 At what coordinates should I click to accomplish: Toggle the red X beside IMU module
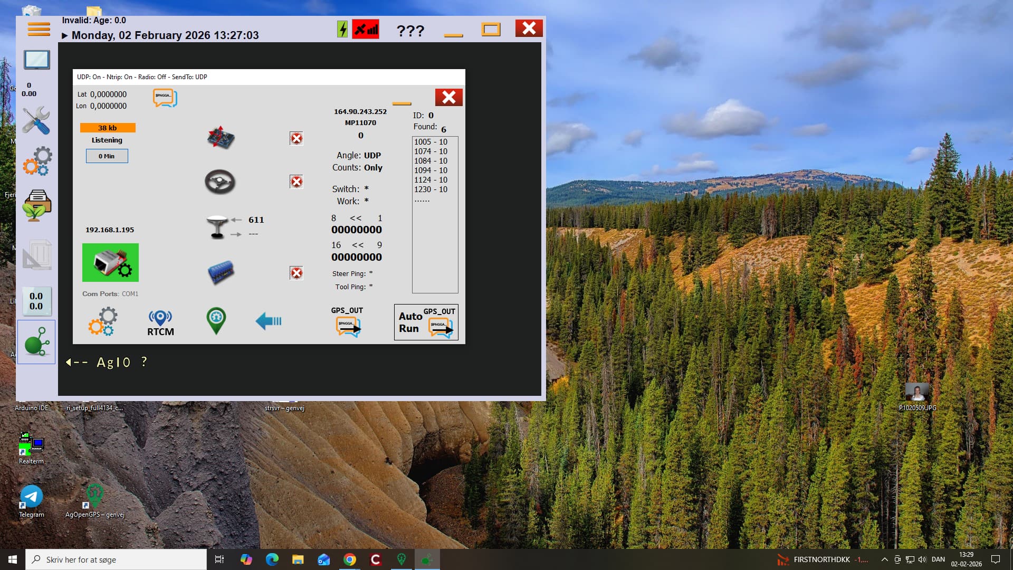(x=297, y=138)
